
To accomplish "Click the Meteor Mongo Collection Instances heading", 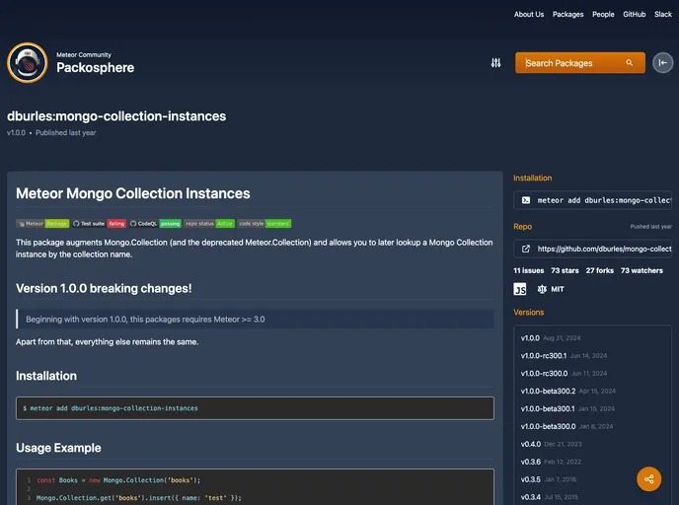I will [133, 193].
